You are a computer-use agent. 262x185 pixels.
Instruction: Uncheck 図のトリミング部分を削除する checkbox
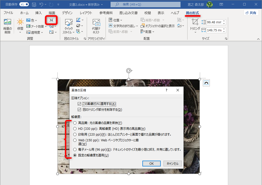79,109
